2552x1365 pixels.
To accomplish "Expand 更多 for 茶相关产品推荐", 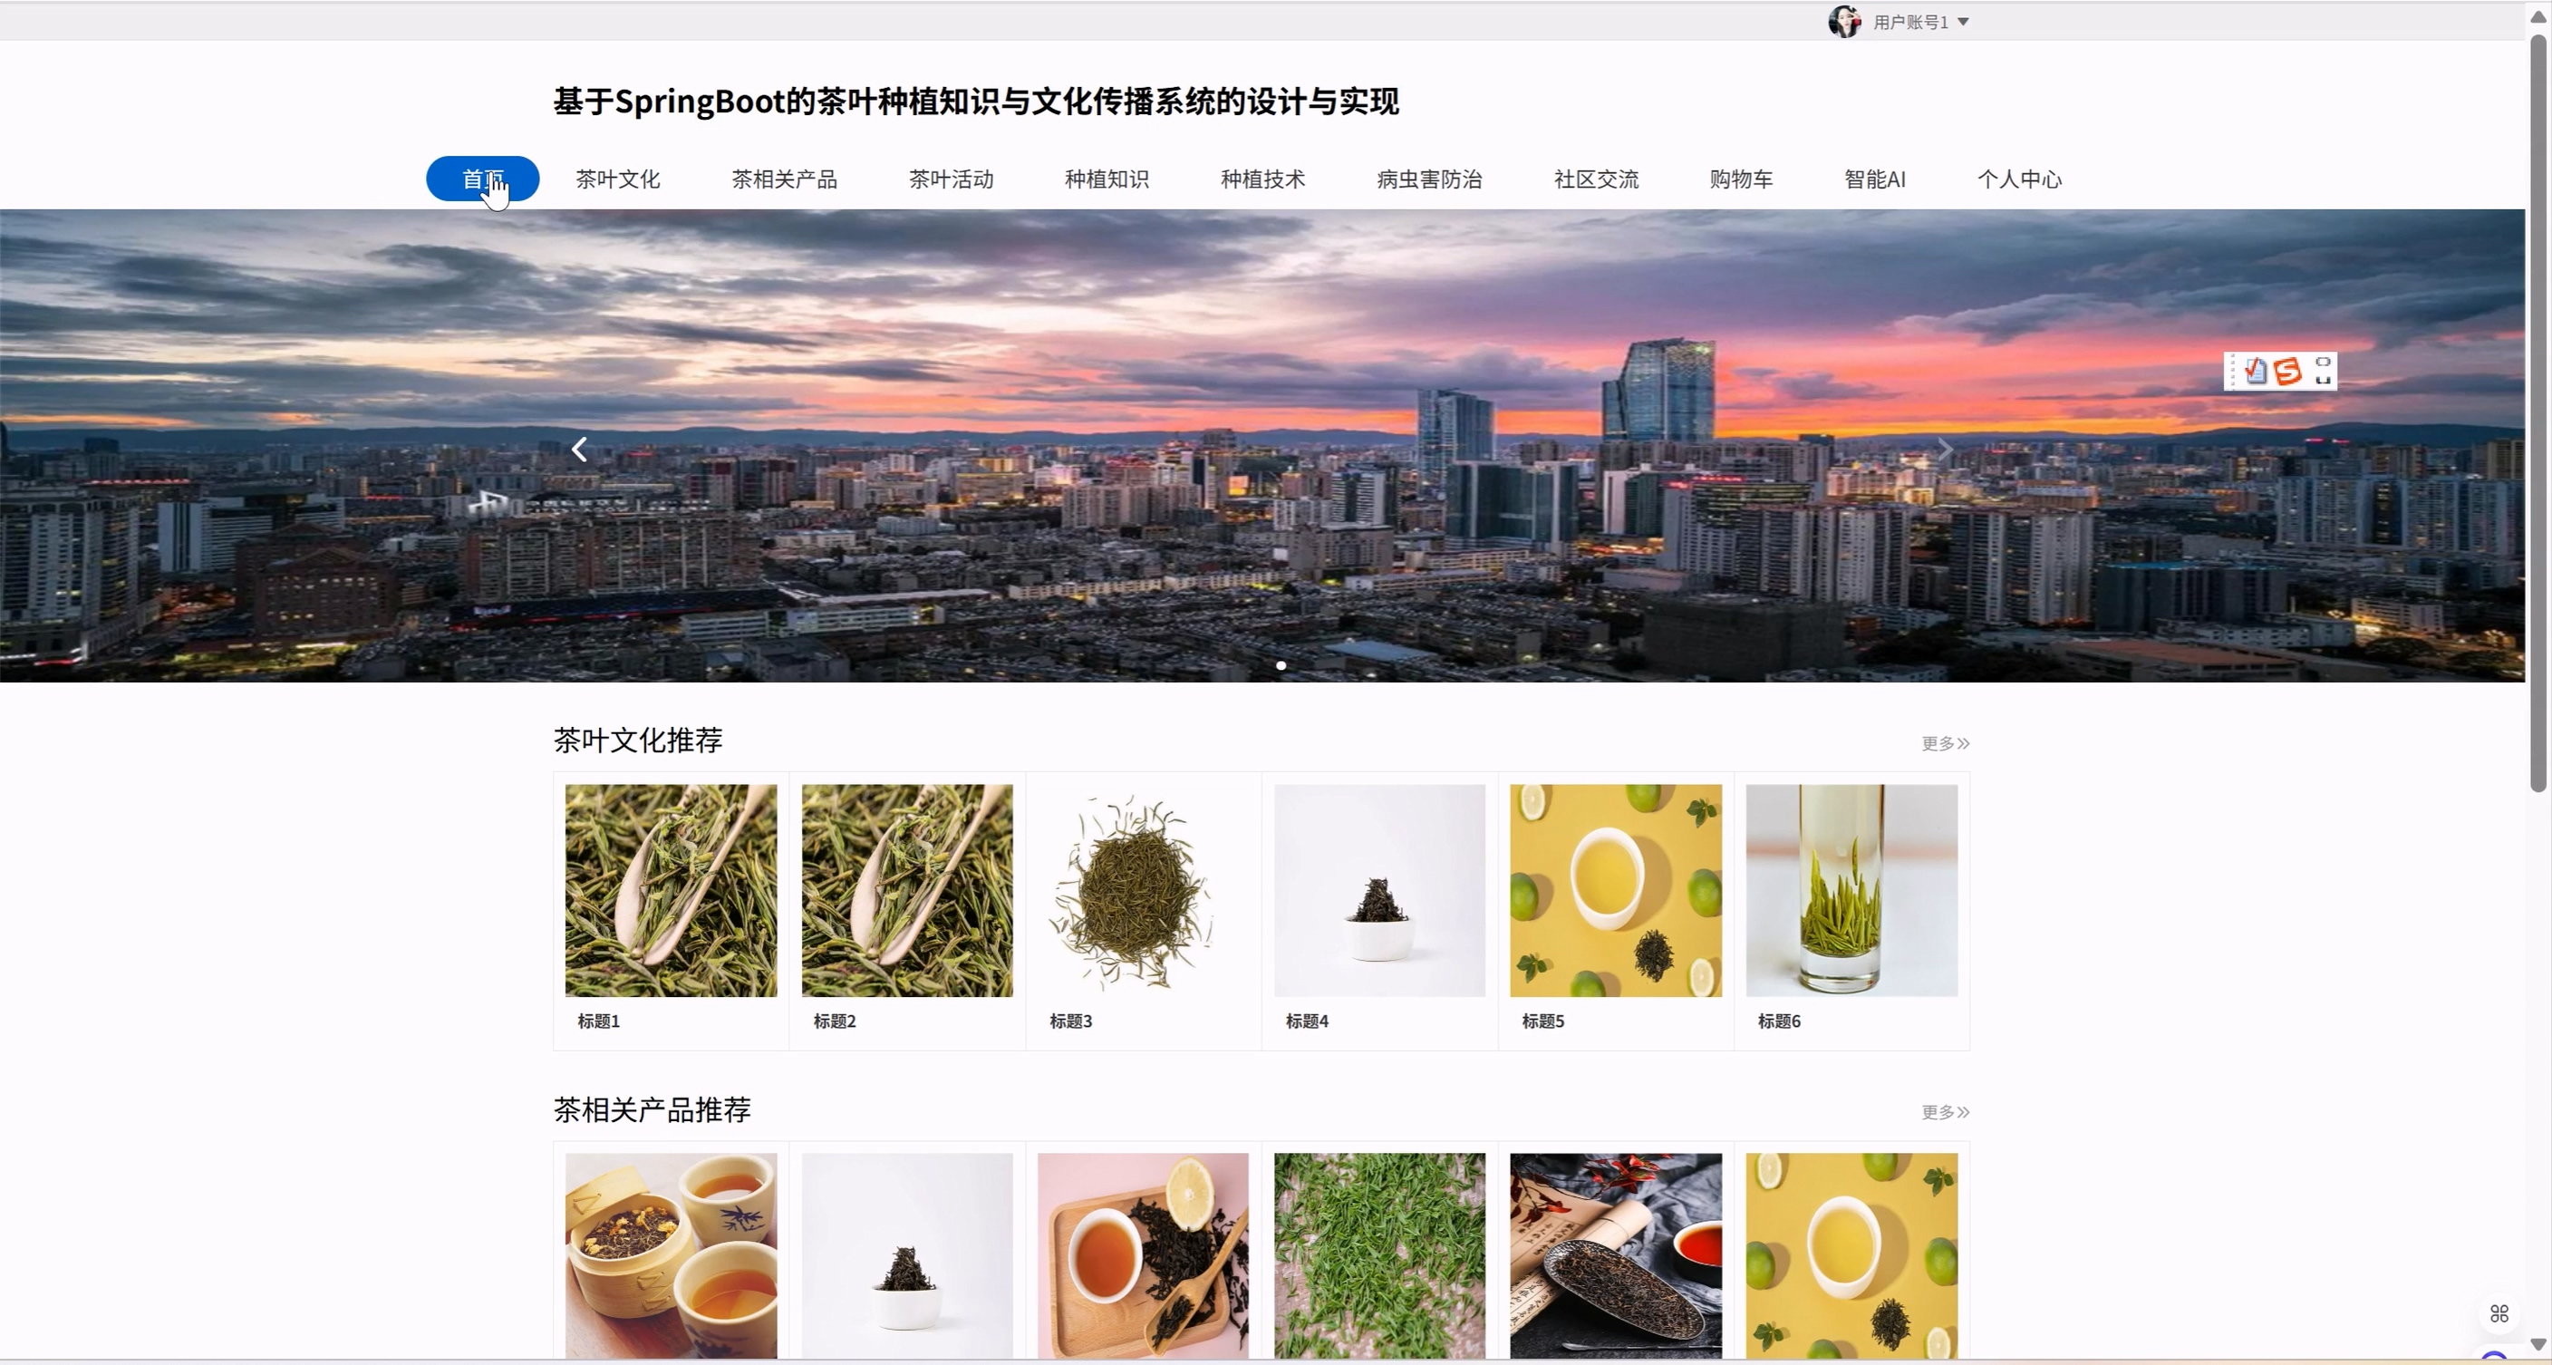I will 1945,1112.
